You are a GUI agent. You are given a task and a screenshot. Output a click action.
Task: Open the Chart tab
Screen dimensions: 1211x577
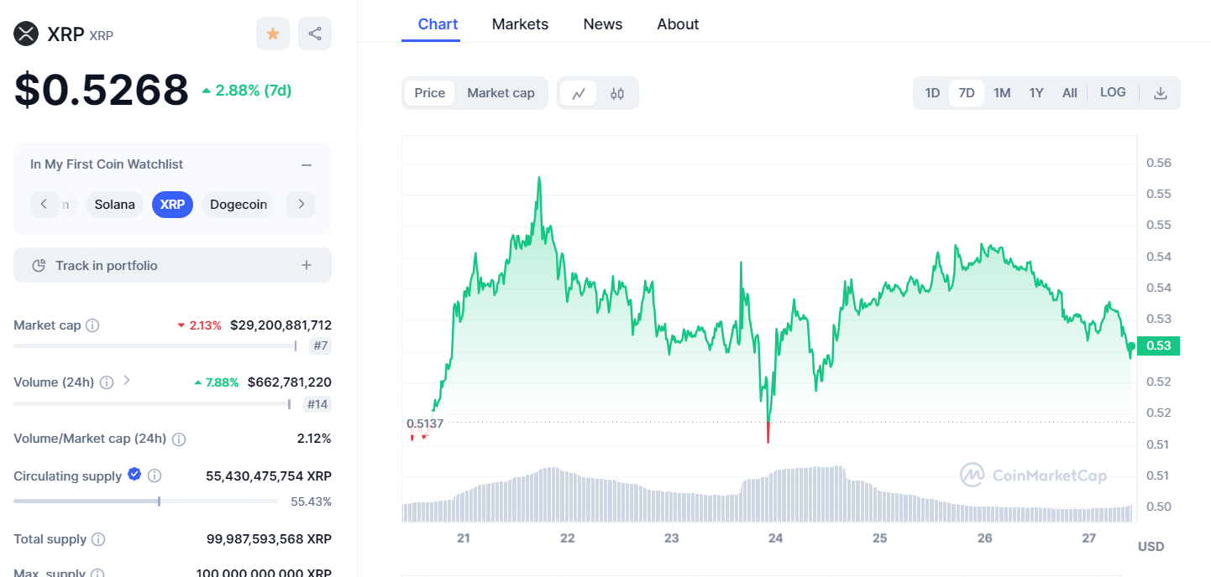pyautogui.click(x=438, y=24)
